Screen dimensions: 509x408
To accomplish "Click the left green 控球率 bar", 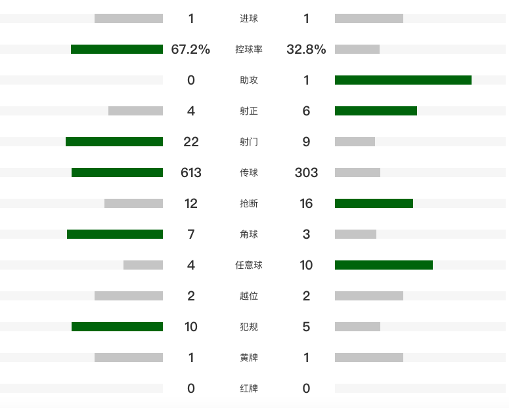I will tap(117, 49).
